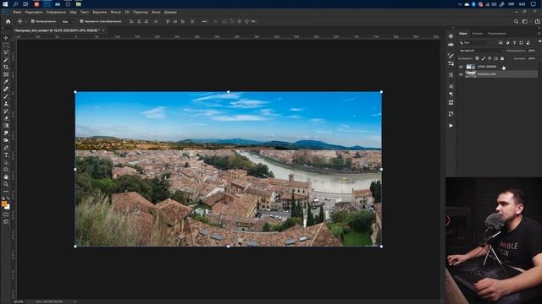Open the Play actions panel icon

[451, 126]
